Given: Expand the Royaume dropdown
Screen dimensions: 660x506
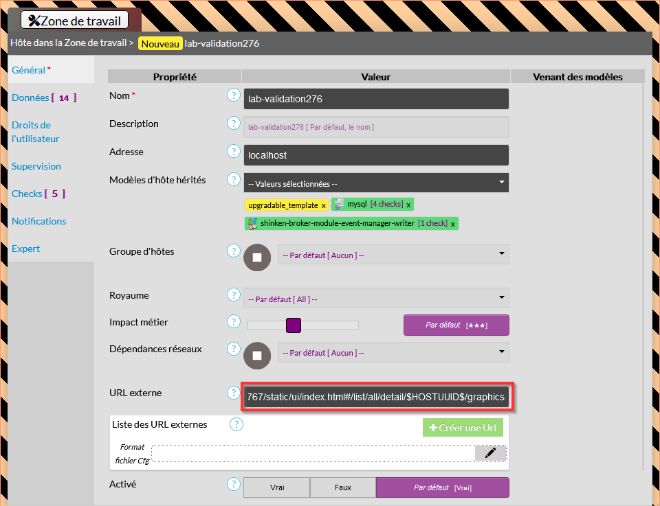Looking at the screenshot, I should 376,299.
